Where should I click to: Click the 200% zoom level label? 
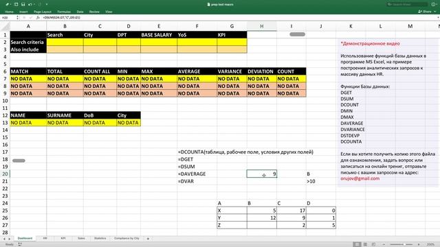point(431,244)
